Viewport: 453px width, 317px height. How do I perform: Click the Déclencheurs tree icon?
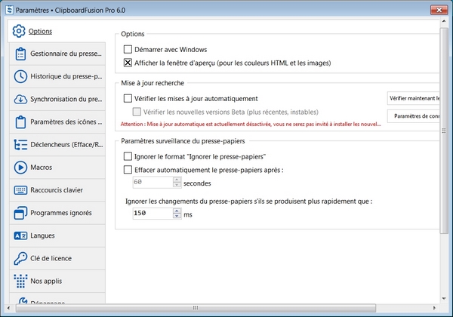(20, 145)
